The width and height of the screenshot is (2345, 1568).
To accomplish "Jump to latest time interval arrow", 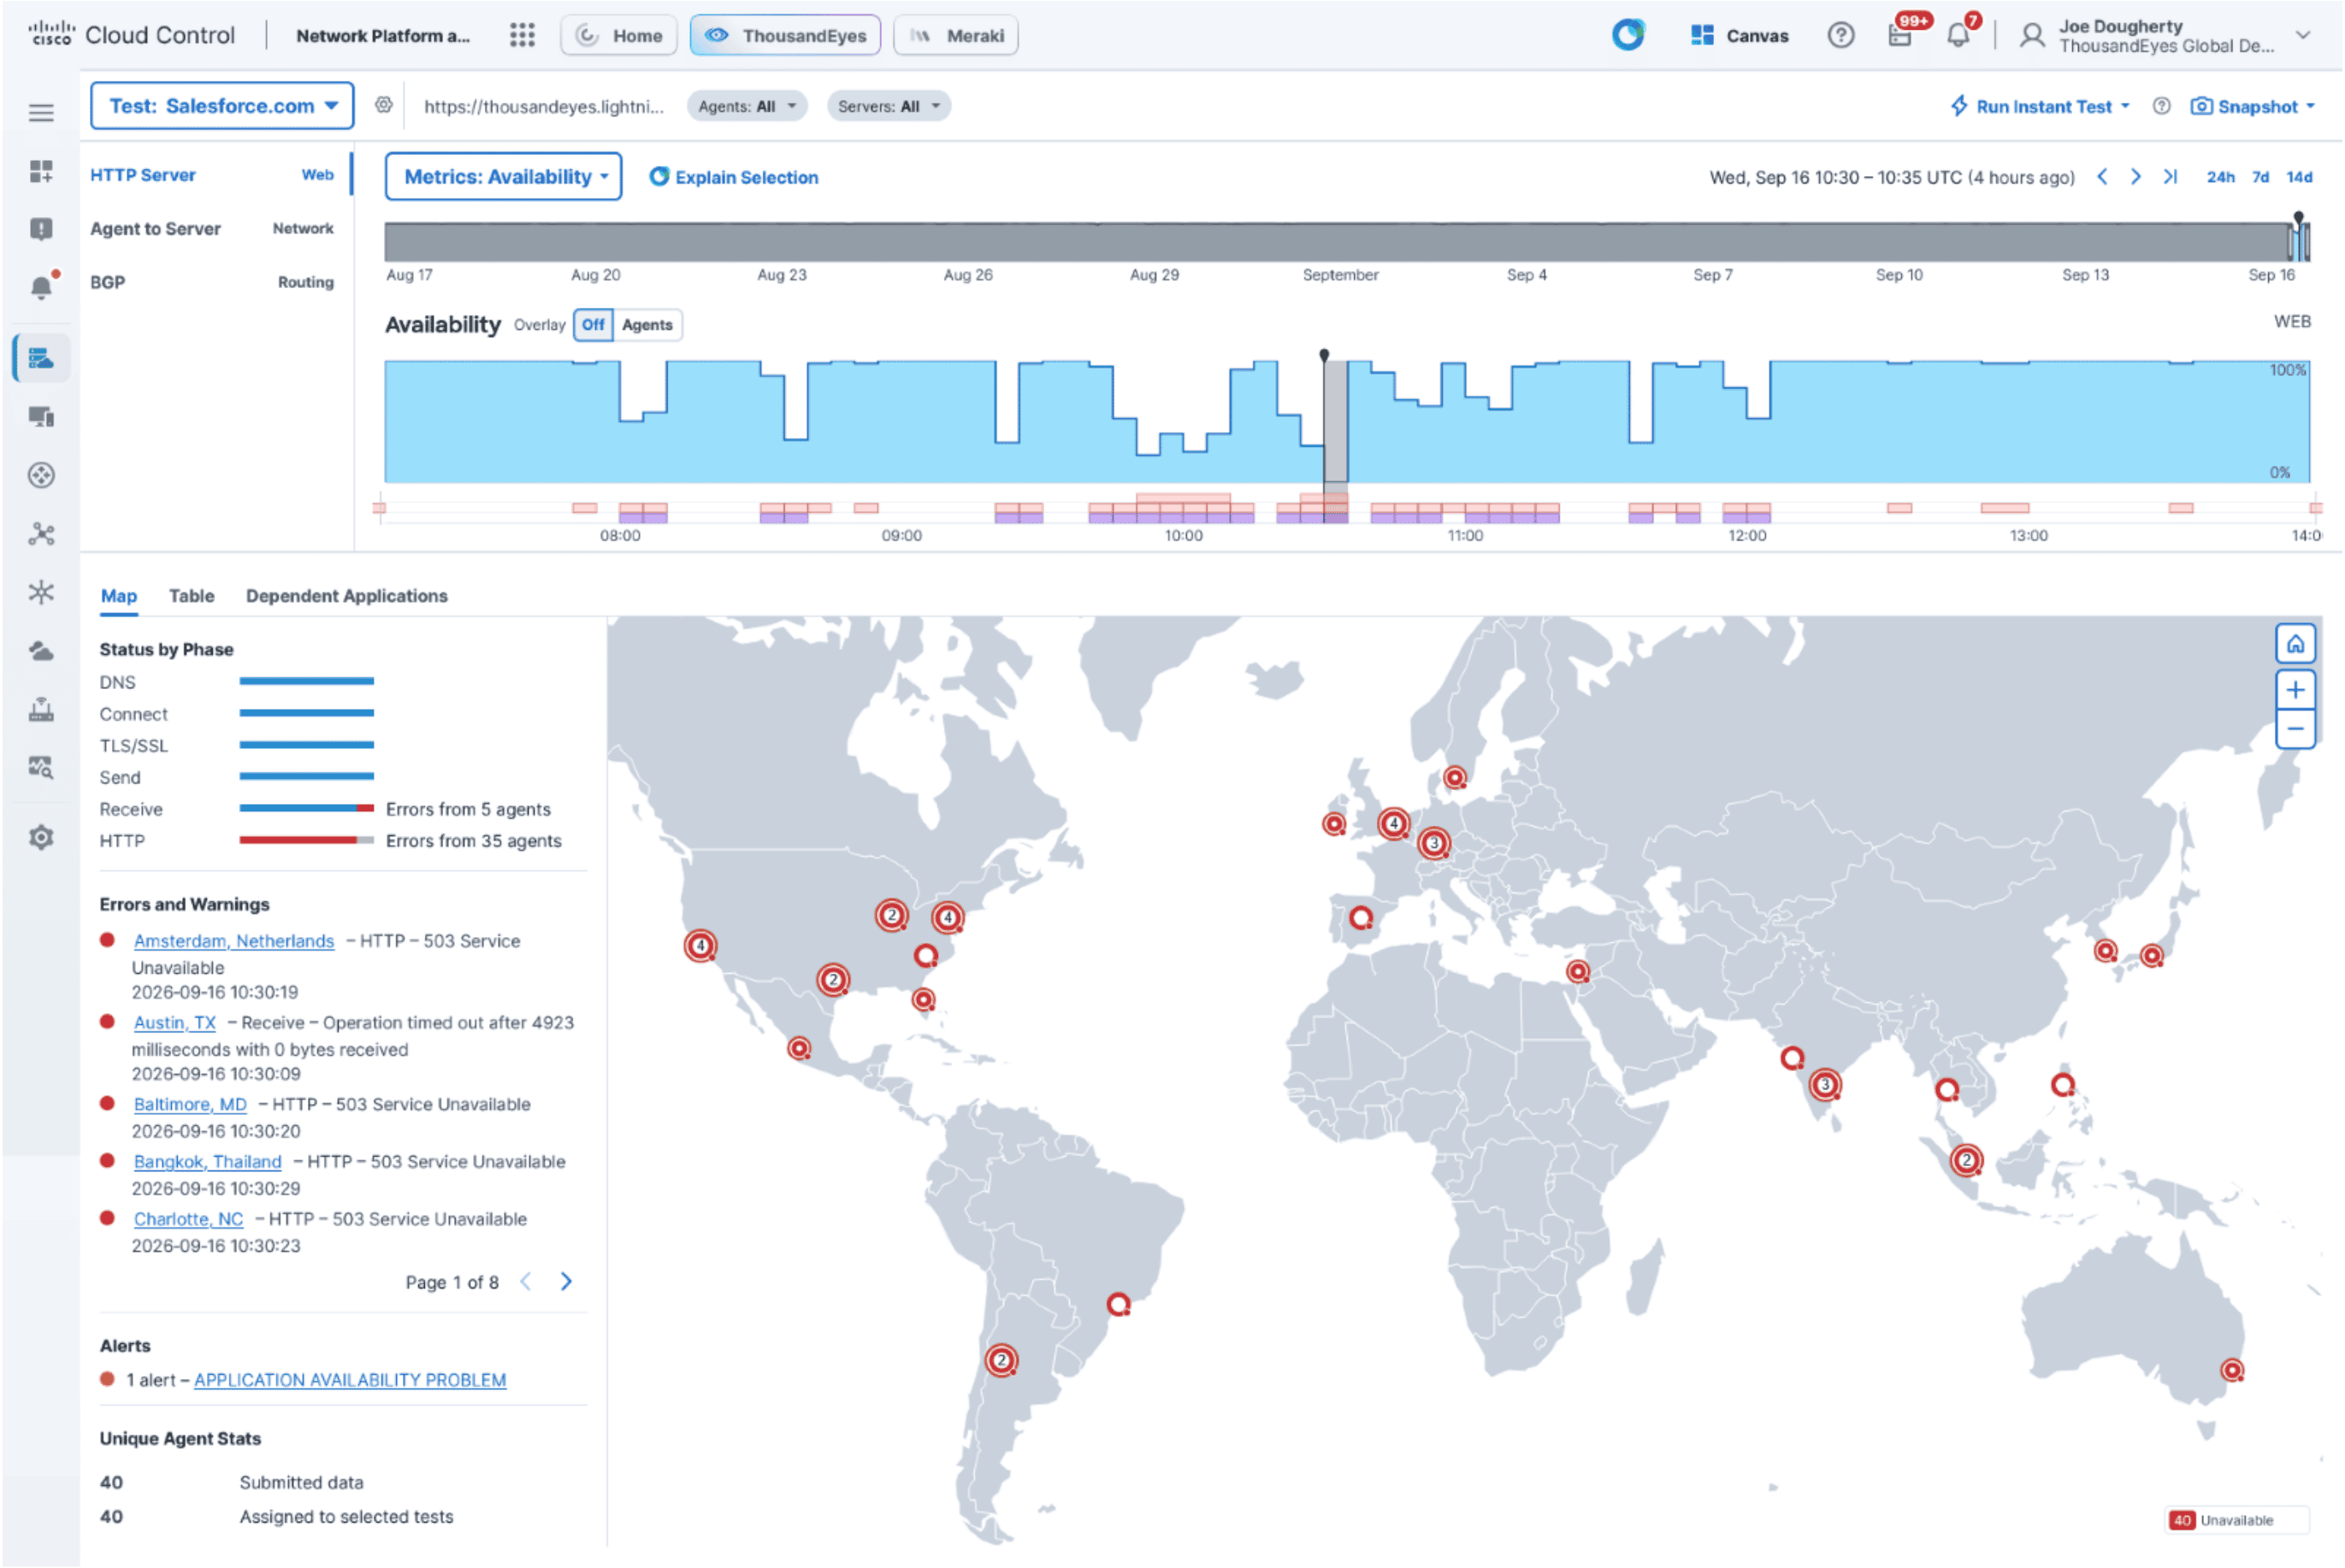I will point(2169,177).
